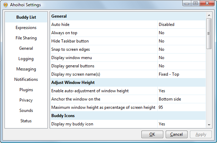Viewport: 217px width, 143px height.
Task: Change the Display my buddy icon value
Action: [x=182, y=124]
